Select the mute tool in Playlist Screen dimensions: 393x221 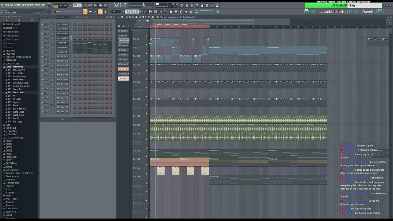[137, 17]
